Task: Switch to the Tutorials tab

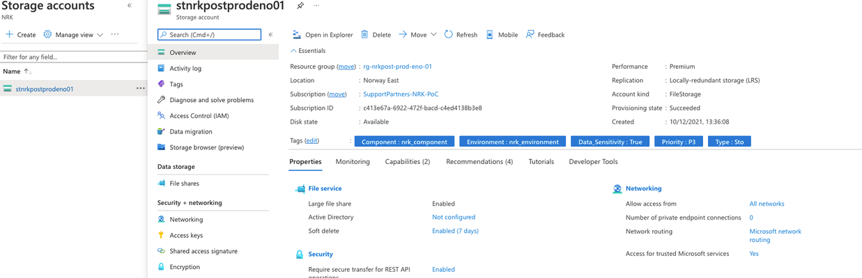Action: [x=541, y=161]
